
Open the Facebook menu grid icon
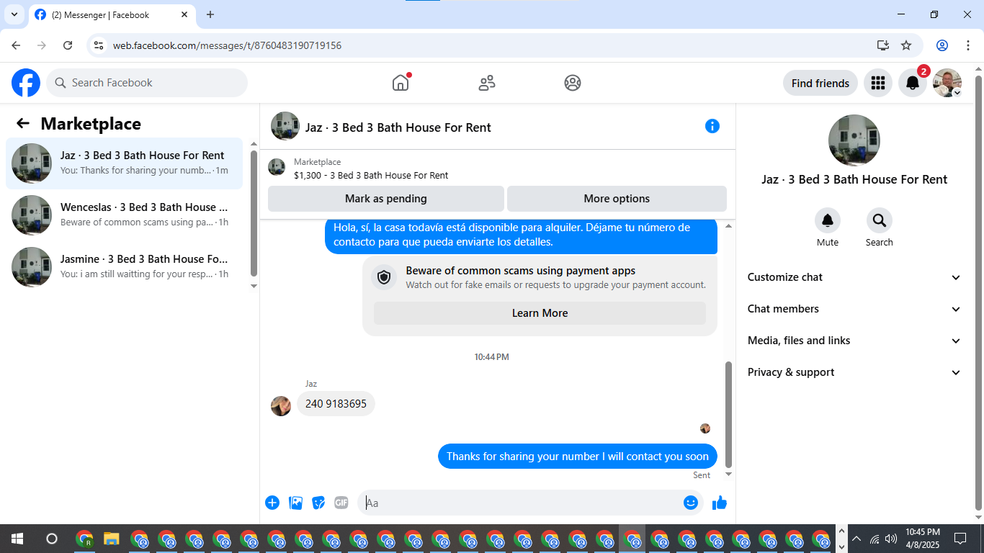pyautogui.click(x=877, y=83)
